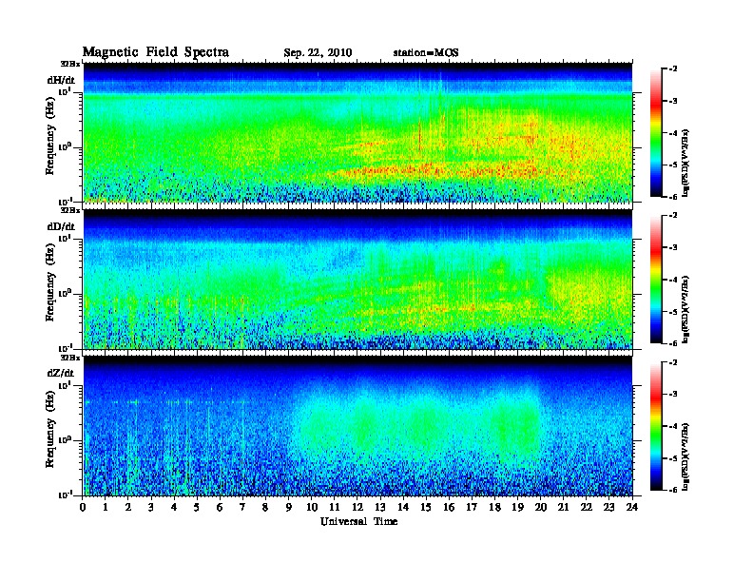Click the "Universal Time" axis title

click(358, 521)
